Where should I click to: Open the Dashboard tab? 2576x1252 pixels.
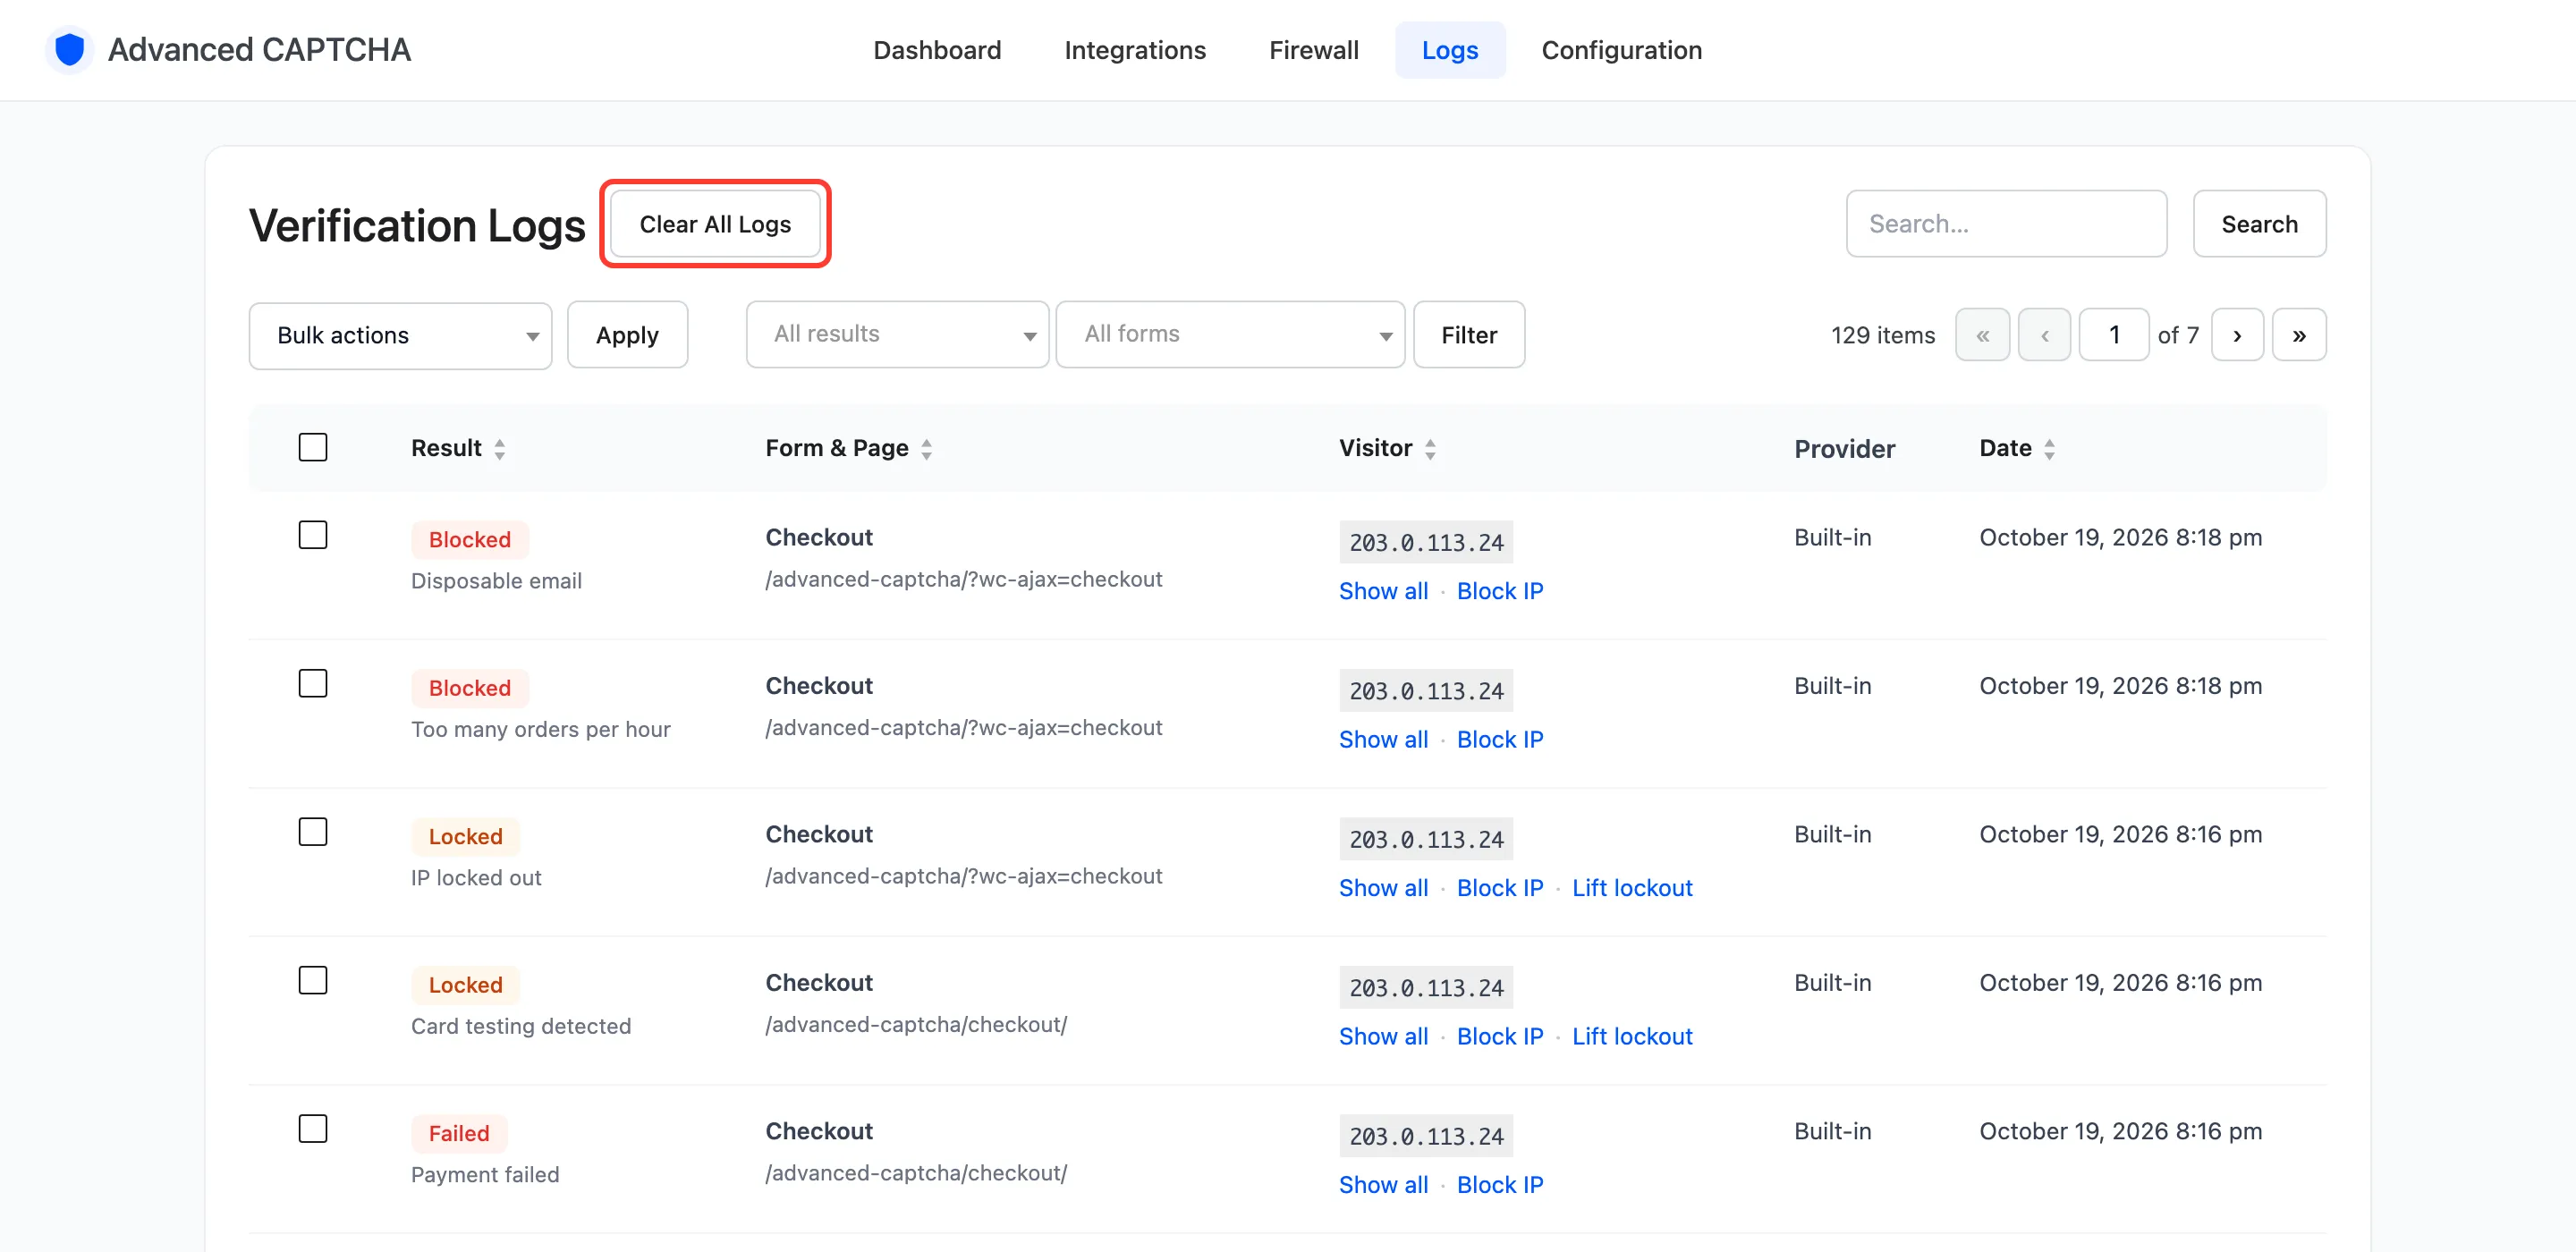[x=937, y=50]
